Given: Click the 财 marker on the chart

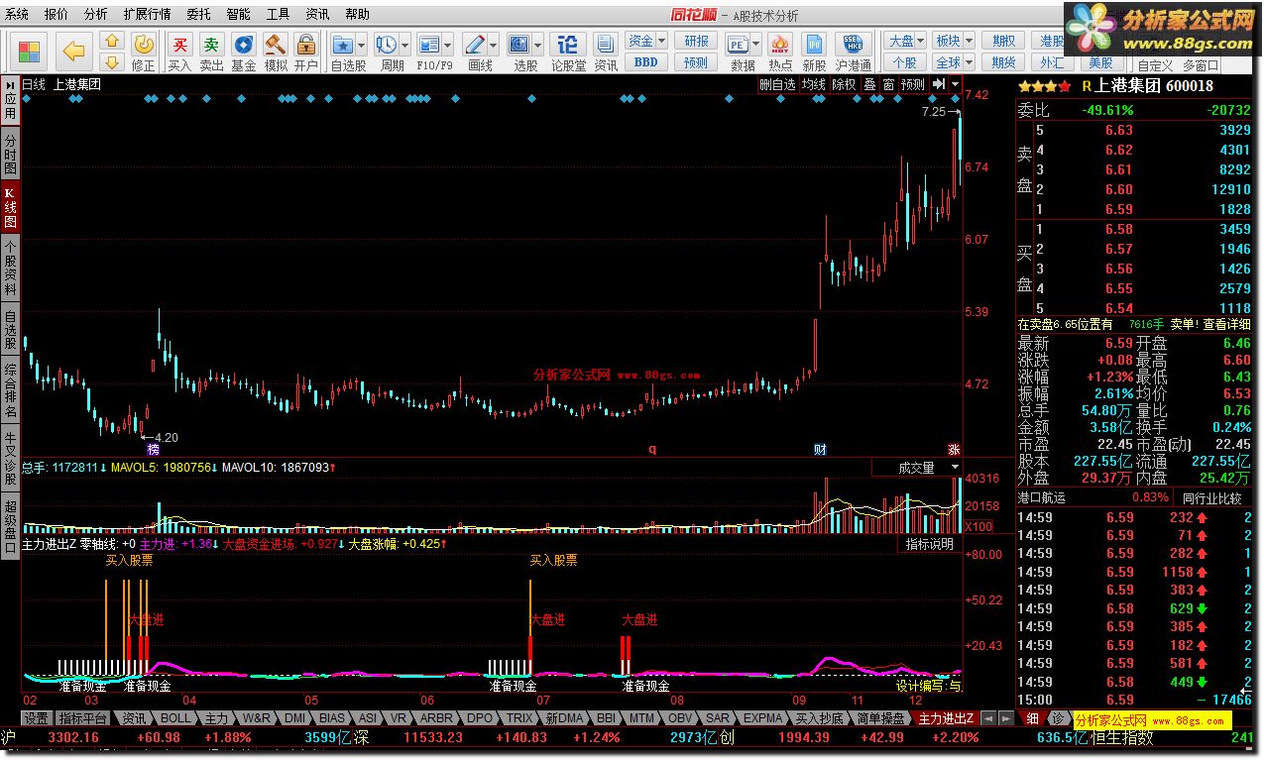Looking at the screenshot, I should (820, 449).
